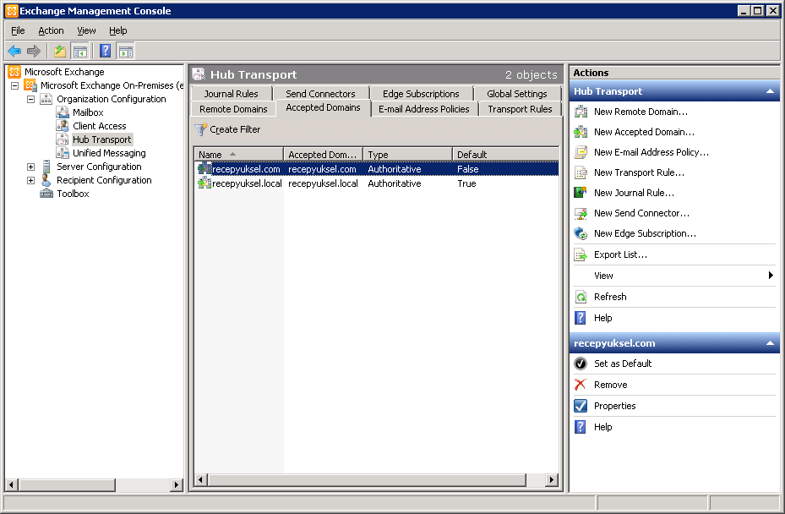785x514 pixels.
Task: Click the New Send Connector icon
Action: click(x=581, y=213)
